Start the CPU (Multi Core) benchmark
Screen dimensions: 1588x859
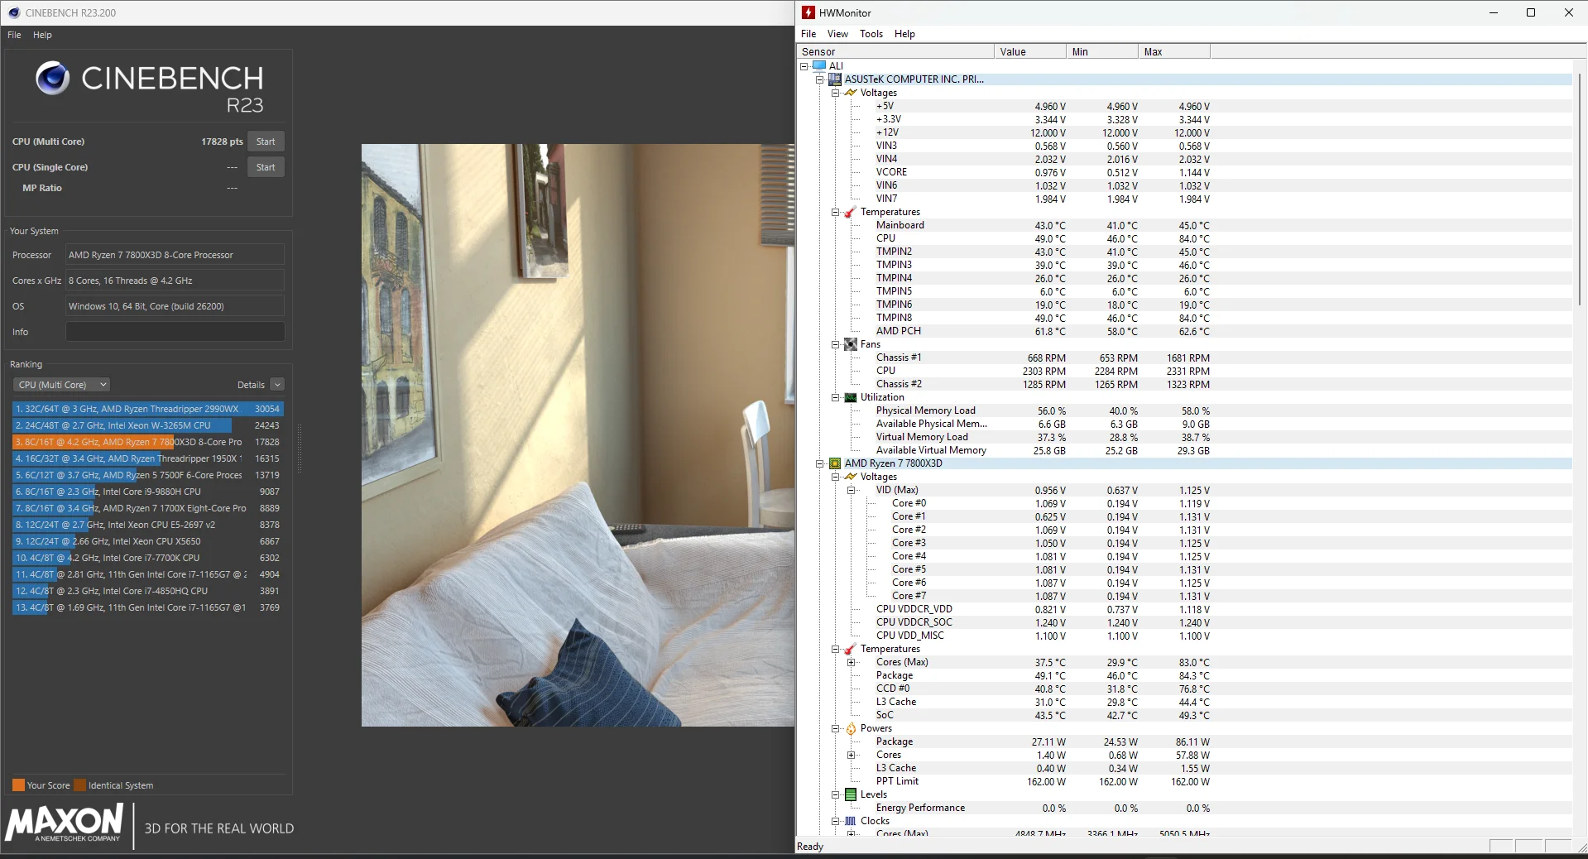pyautogui.click(x=266, y=142)
